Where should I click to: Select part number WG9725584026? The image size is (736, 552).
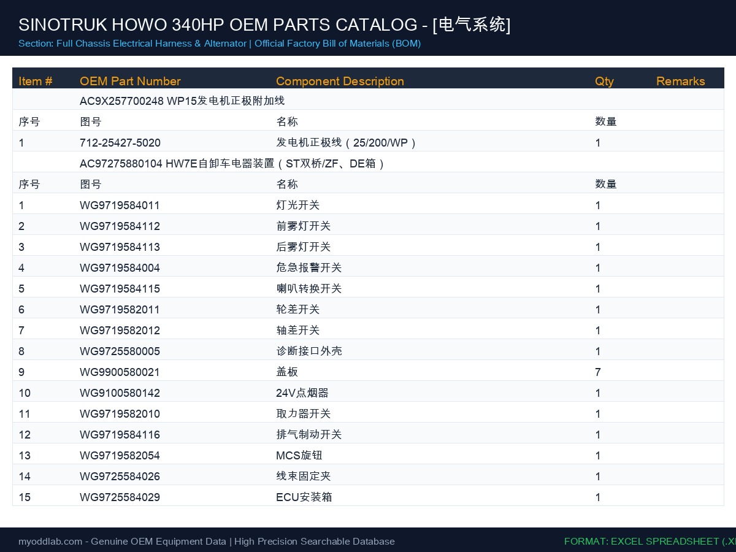(x=120, y=477)
